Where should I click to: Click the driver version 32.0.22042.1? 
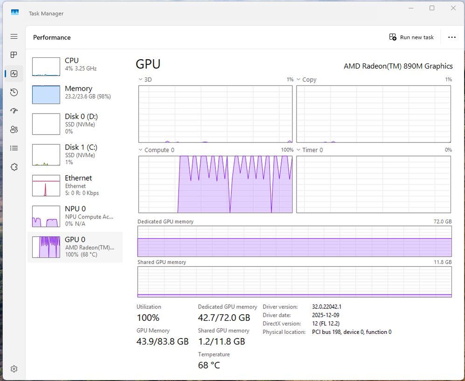click(x=326, y=307)
